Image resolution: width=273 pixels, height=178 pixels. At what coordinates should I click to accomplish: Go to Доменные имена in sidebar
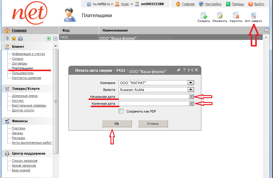pyautogui.click(x=25, y=96)
